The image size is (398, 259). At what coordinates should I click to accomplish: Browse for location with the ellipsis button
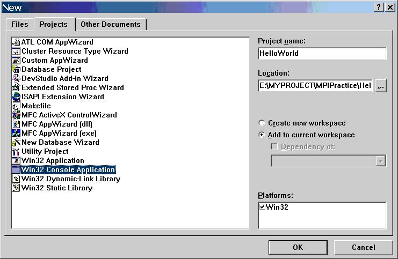pyautogui.click(x=380, y=86)
